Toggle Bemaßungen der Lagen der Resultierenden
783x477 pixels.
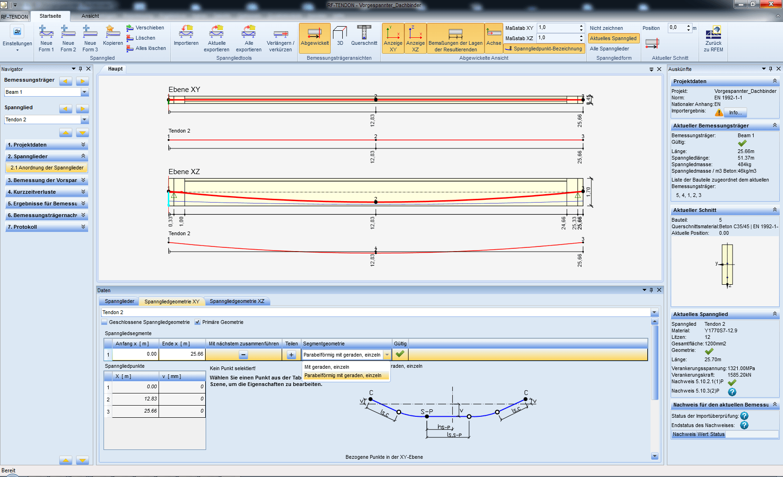[x=456, y=38]
